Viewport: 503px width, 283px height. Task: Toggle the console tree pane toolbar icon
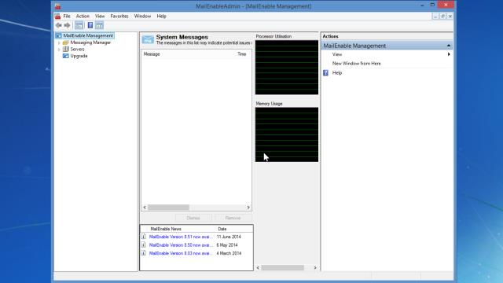(79, 25)
